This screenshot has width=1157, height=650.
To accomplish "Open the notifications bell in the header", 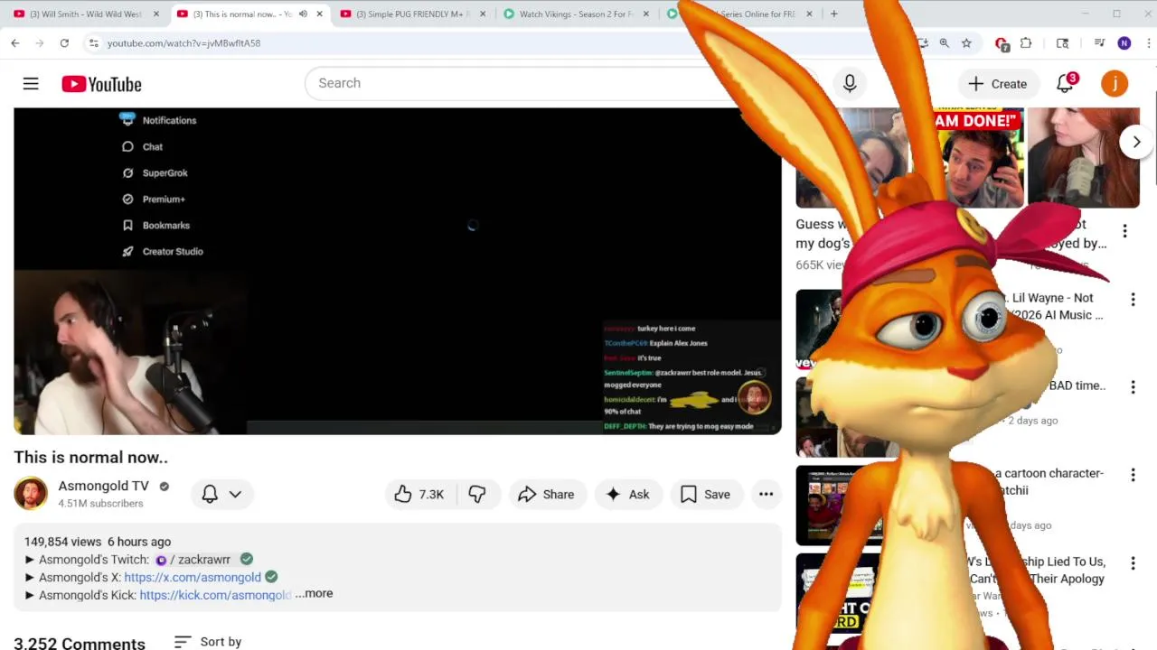I will coord(1066,84).
